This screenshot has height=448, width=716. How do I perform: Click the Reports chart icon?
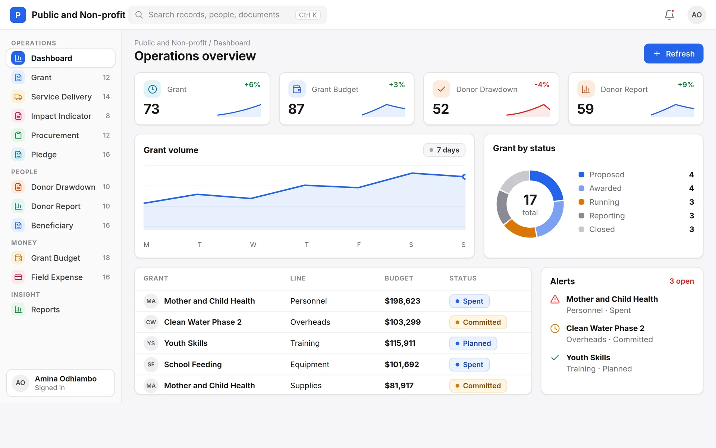pyautogui.click(x=18, y=309)
